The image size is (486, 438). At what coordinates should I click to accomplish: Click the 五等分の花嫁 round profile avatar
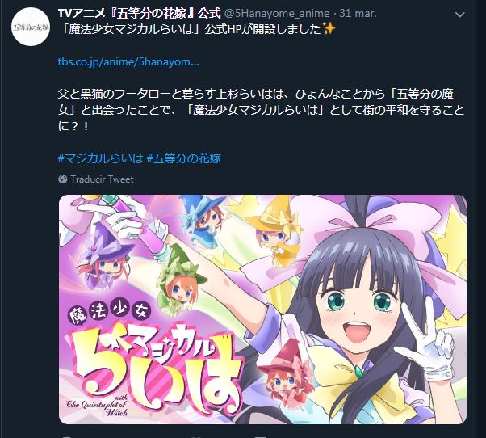[x=31, y=27]
